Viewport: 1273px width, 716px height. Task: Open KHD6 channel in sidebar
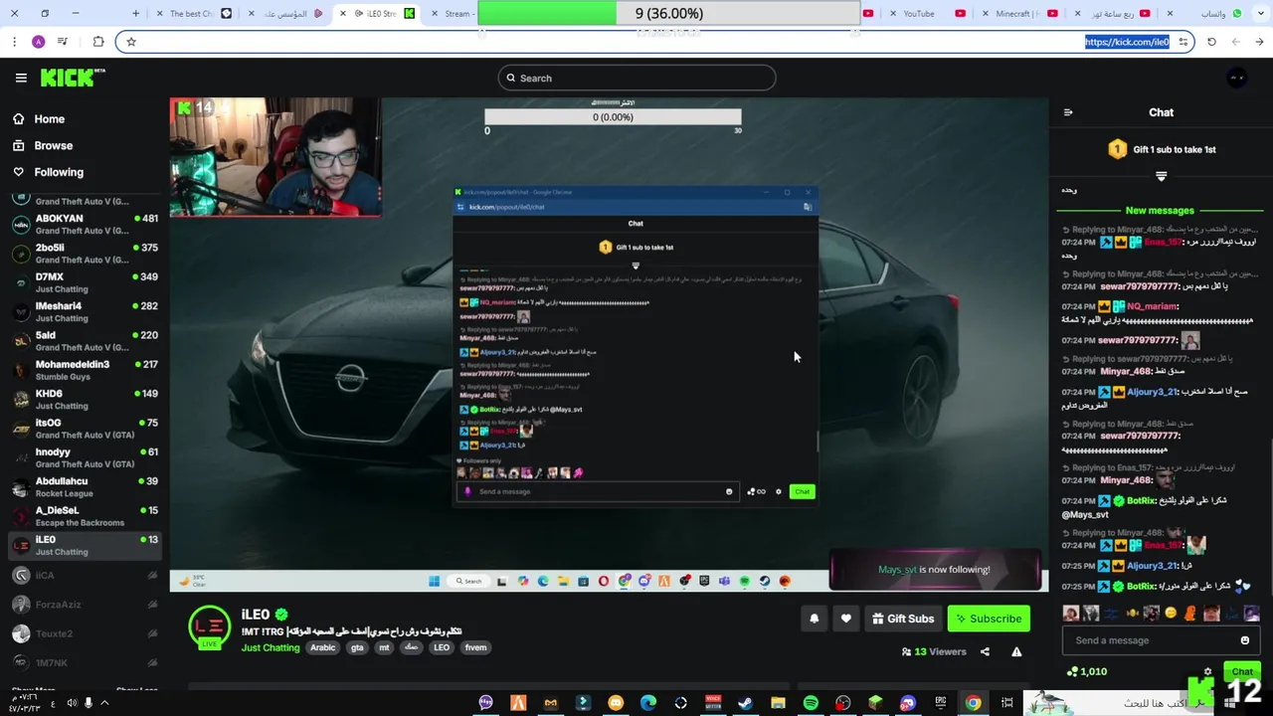(x=85, y=399)
